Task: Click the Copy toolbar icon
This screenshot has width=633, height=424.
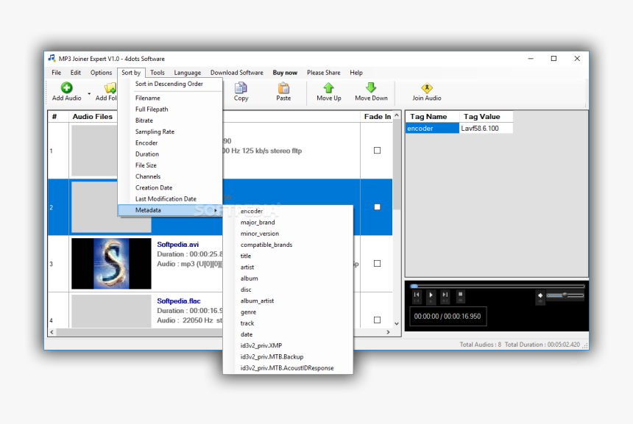Action: [241, 87]
